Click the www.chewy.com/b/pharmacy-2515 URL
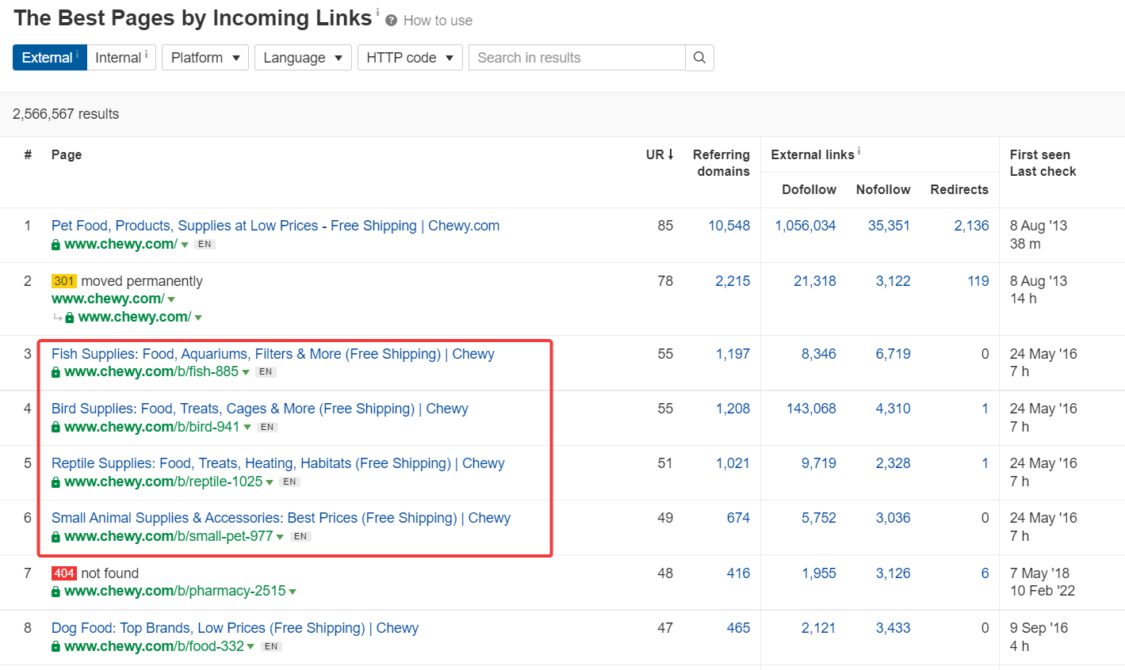The image size is (1125, 670). 174,592
